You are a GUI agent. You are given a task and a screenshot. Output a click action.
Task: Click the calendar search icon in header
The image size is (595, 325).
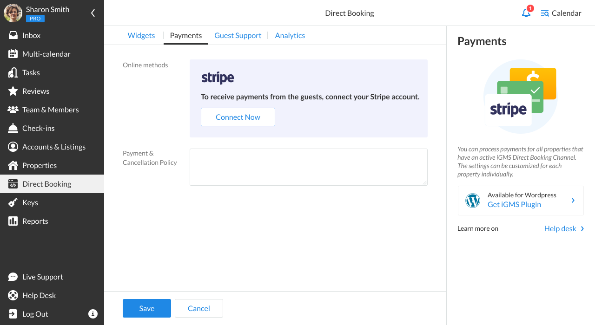[545, 13]
